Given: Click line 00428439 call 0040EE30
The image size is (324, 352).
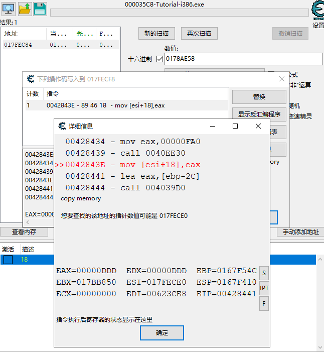Looking at the screenshot, I should click(x=125, y=153).
